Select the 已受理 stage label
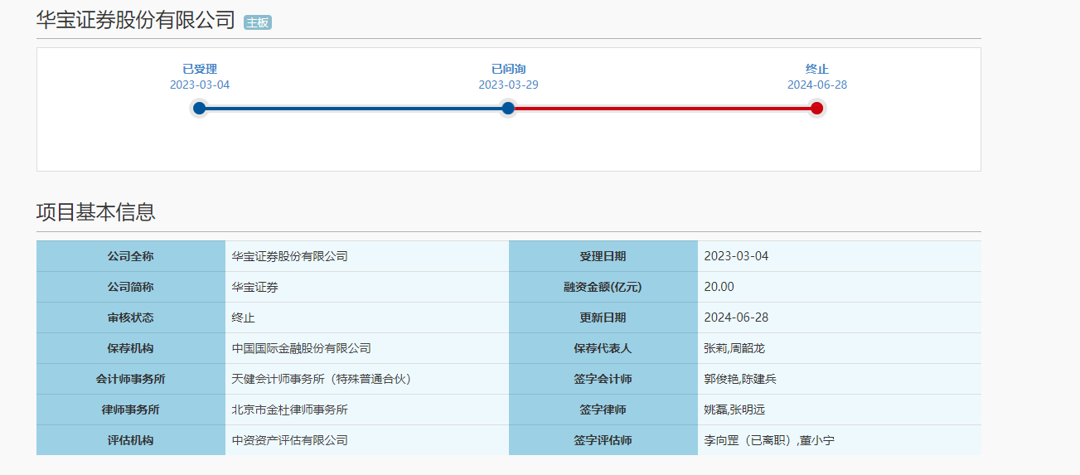The height and width of the screenshot is (475, 1080). pos(200,69)
